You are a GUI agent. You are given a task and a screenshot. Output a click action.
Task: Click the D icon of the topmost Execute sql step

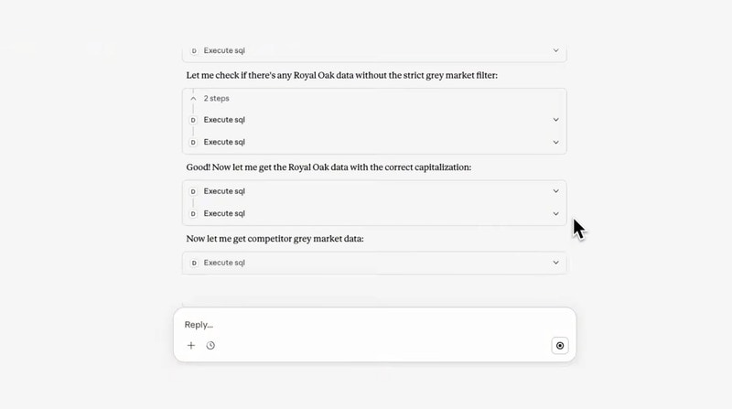click(x=193, y=51)
